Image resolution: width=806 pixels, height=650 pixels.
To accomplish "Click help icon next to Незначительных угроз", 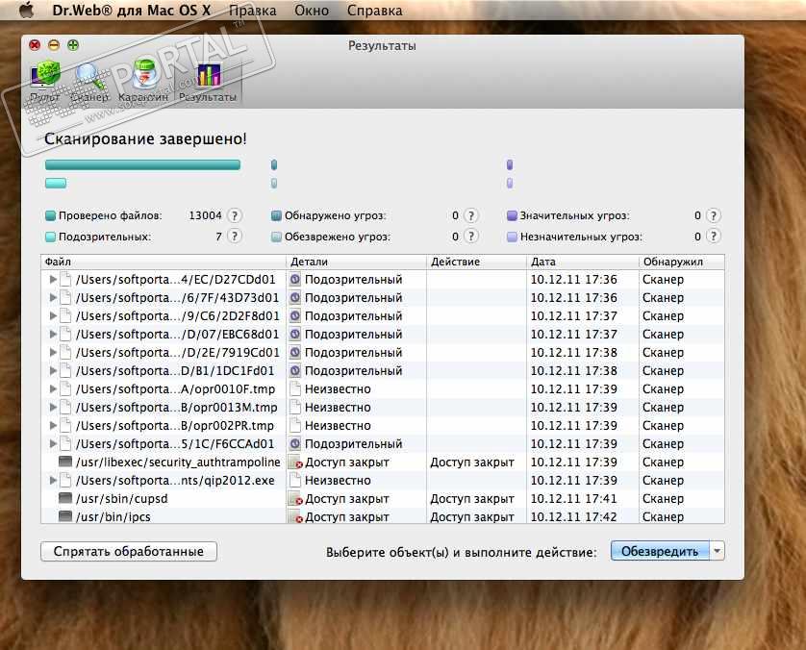I will (713, 237).
